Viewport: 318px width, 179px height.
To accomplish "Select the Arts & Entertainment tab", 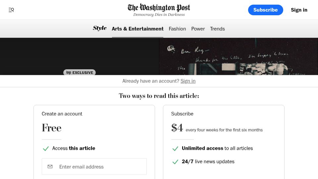I will (137, 29).
